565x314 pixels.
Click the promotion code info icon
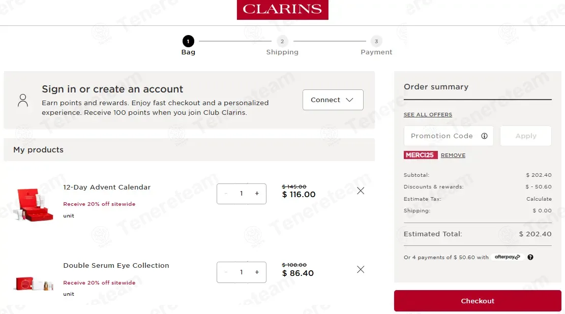point(484,136)
